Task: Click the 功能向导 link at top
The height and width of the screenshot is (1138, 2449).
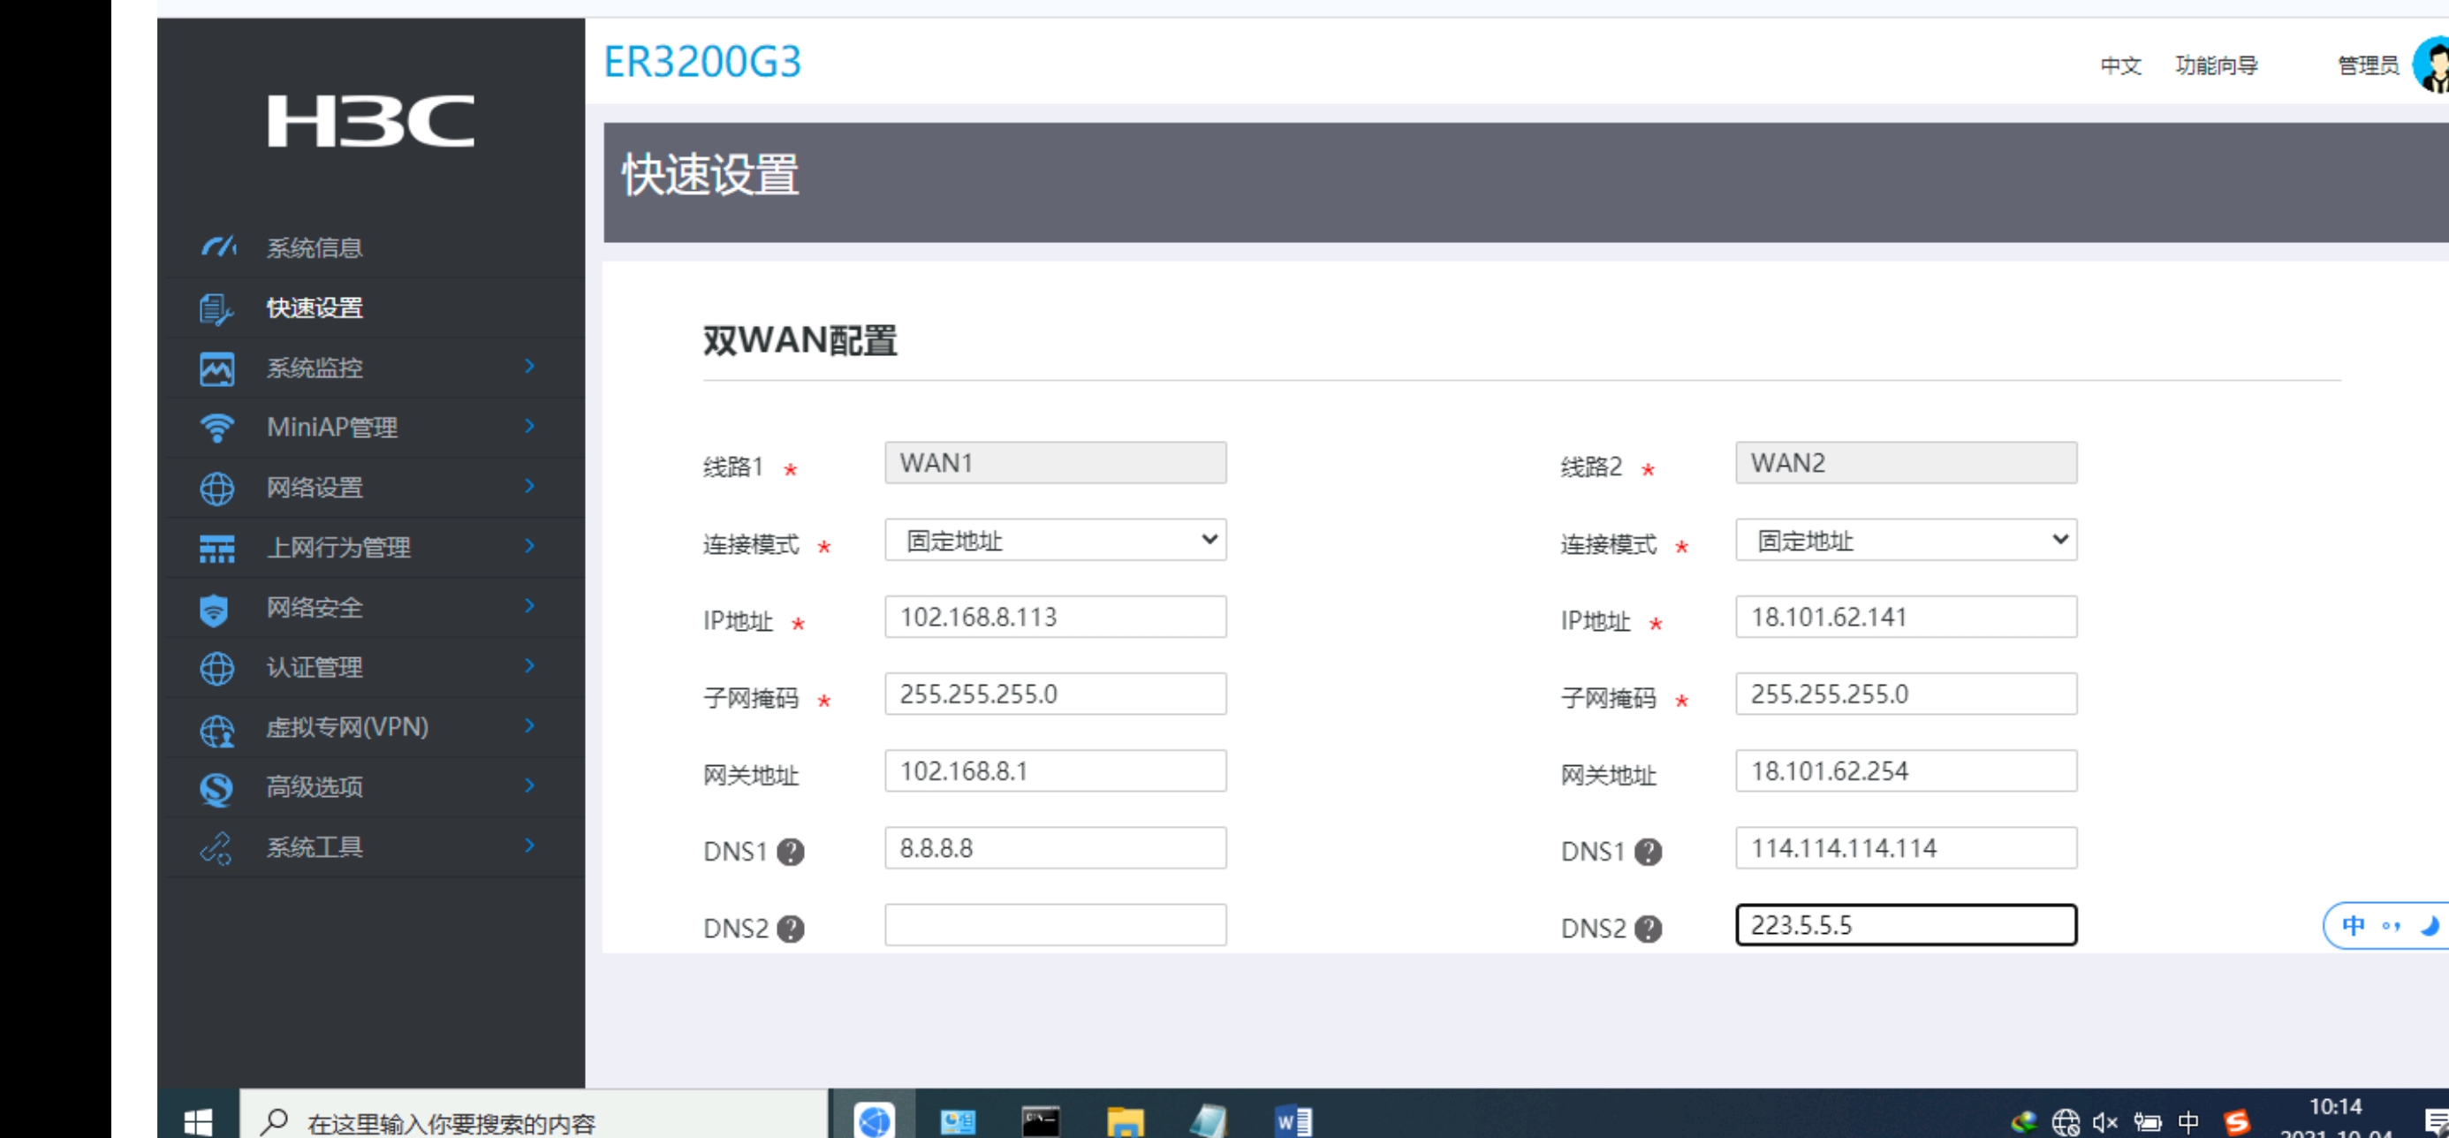Action: 2215,65
